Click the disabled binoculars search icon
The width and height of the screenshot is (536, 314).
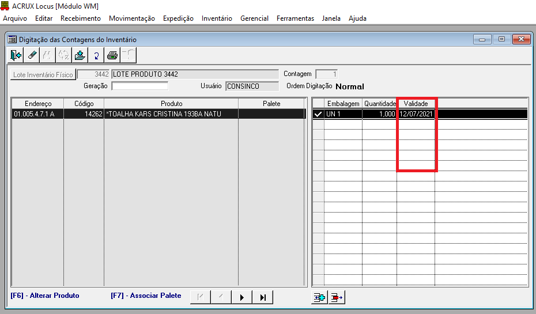point(47,55)
